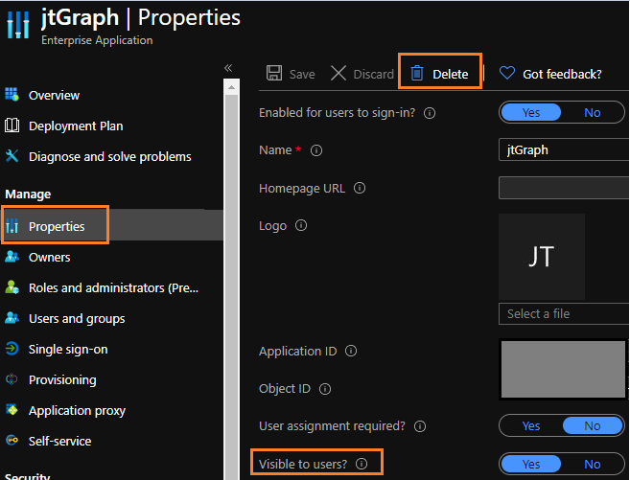Click the sidebar scrollbar up arrow
The height and width of the screenshot is (480, 630).
click(231, 86)
